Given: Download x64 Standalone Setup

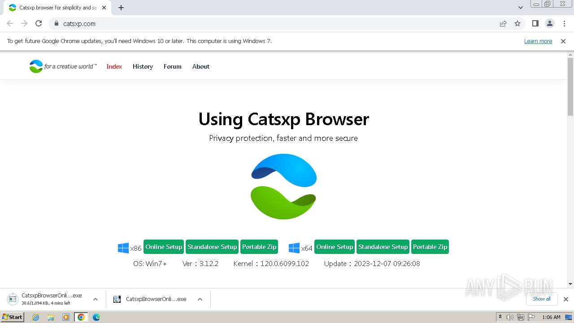Looking at the screenshot, I should 383,247.
